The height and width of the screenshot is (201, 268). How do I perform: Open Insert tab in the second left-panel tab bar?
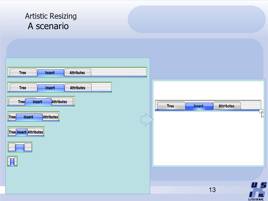51,88
